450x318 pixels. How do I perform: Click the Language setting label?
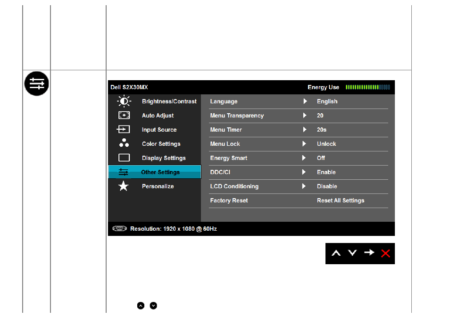[224, 101]
